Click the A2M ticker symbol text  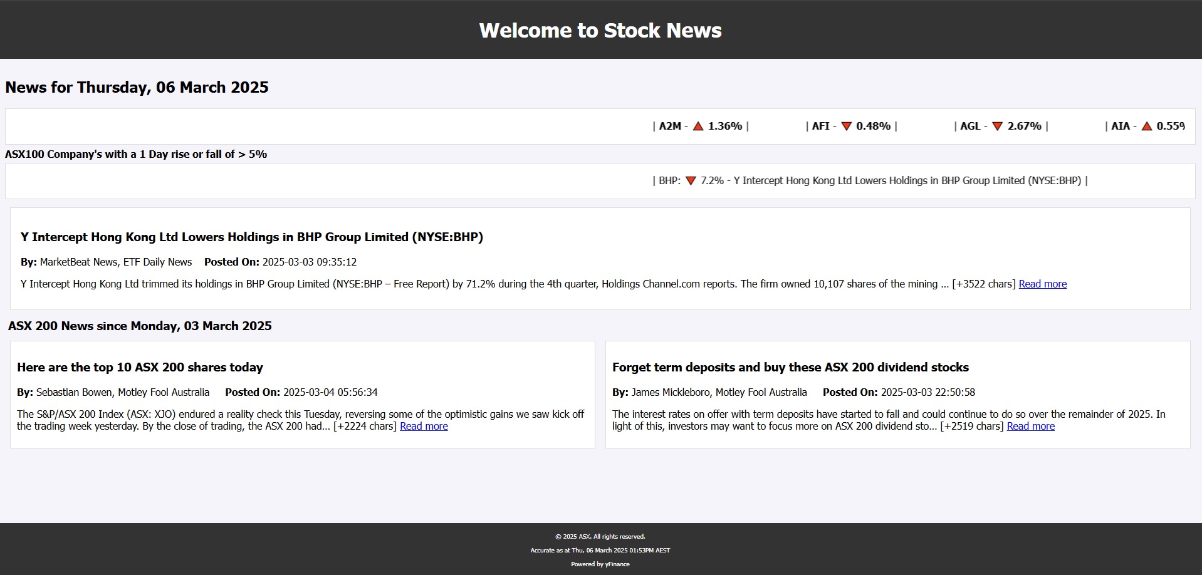coord(669,126)
